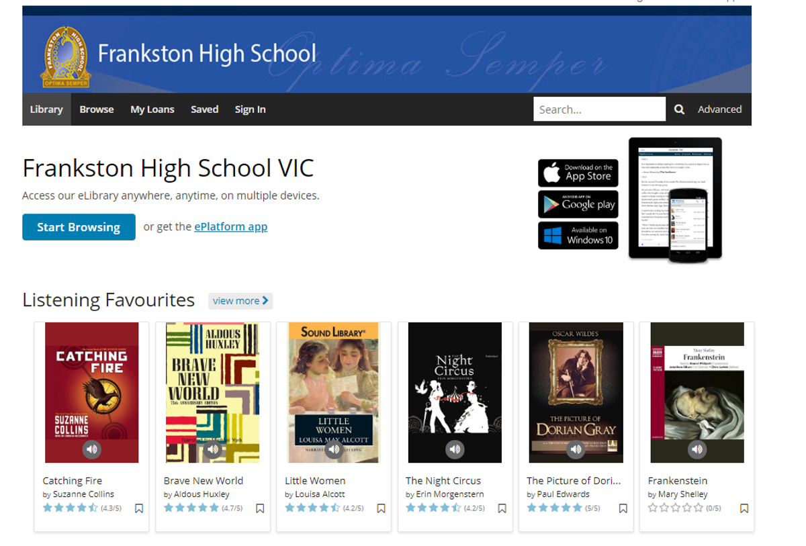Screen dimensions: 806x546
Task: Click the Frankston High School header title
Action: (207, 54)
